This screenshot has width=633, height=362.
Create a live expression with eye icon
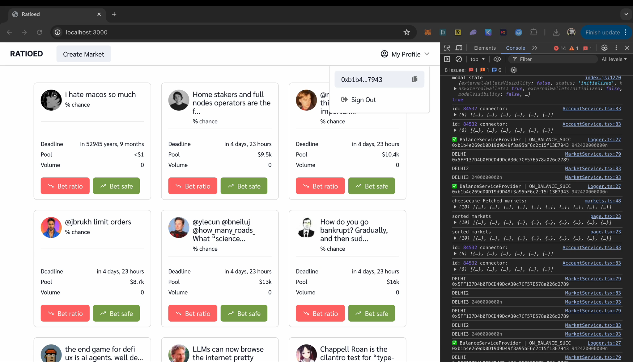pos(497,59)
